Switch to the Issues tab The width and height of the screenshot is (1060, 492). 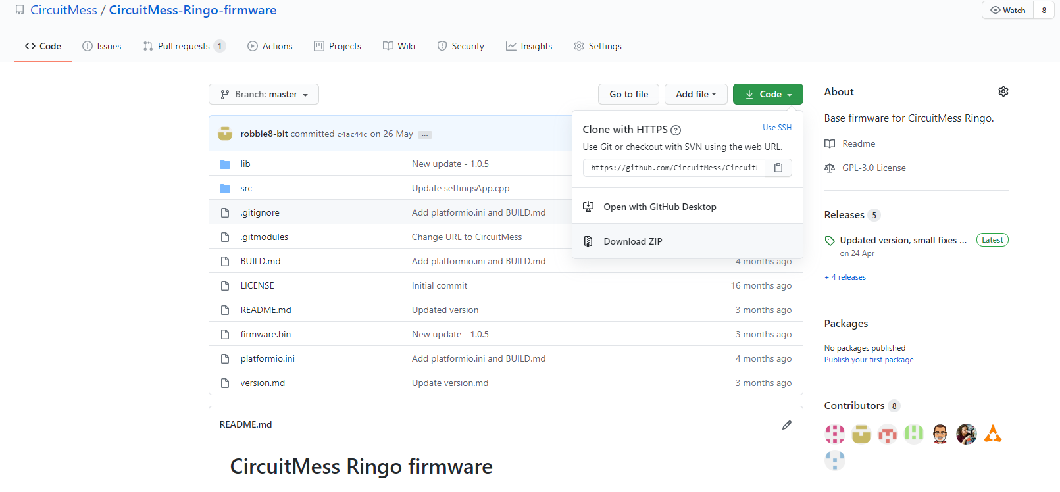102,46
